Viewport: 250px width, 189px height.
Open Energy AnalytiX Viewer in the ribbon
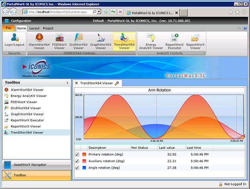151,41
